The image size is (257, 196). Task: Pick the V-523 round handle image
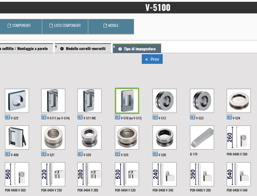[202, 101]
